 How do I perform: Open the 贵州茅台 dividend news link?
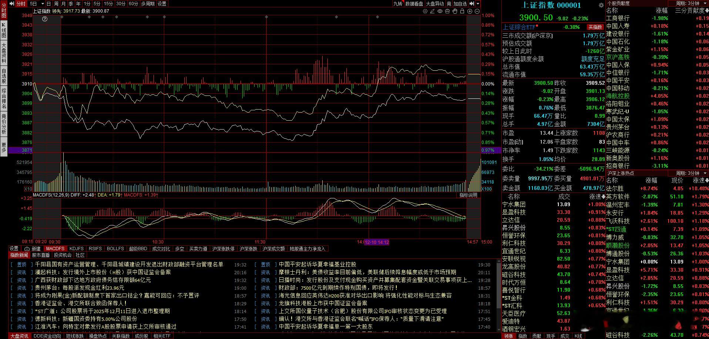pos(80,288)
